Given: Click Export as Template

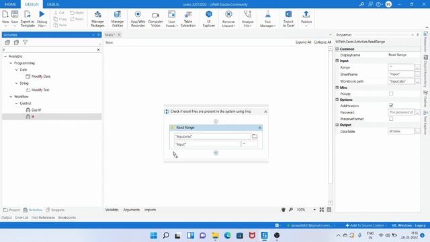Looking at the screenshot, I should click(x=28, y=18).
